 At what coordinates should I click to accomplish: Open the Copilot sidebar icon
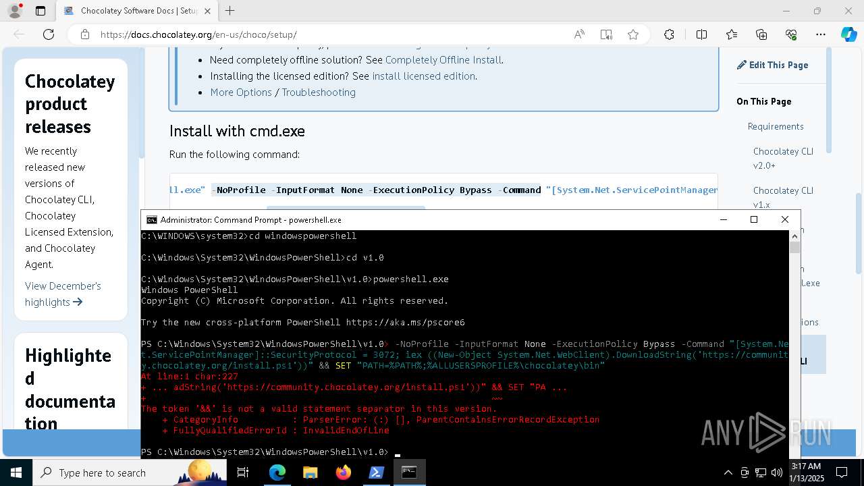click(848, 34)
